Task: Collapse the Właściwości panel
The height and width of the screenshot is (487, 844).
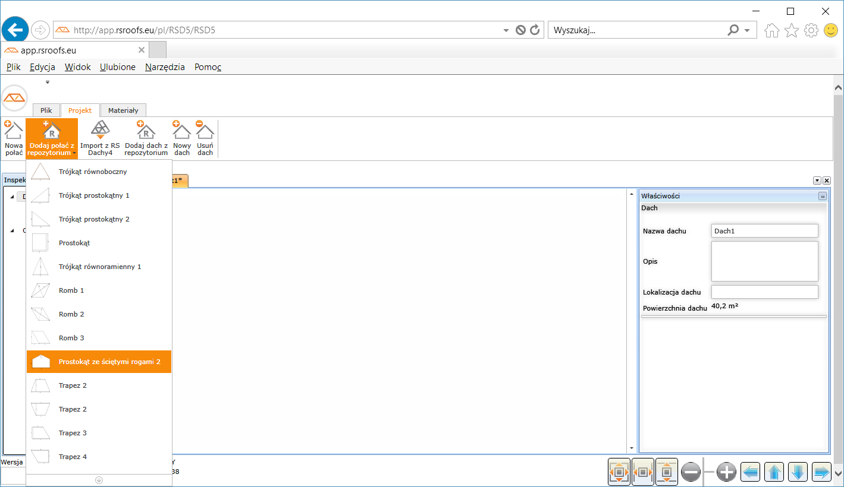Action: point(823,196)
